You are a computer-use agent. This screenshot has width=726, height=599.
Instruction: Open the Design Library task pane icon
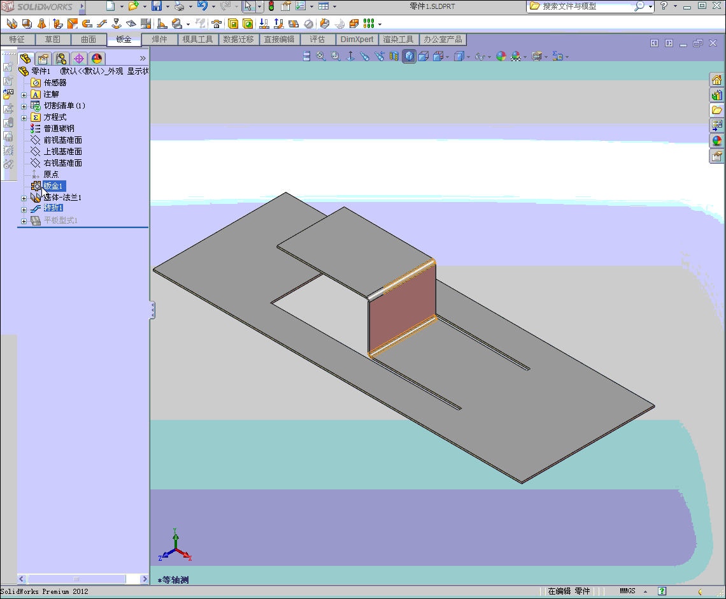click(716, 95)
